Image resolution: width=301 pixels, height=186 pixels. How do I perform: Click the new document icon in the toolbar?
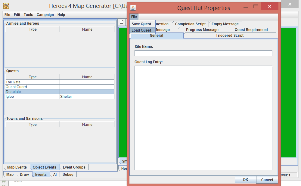click(122, 22)
